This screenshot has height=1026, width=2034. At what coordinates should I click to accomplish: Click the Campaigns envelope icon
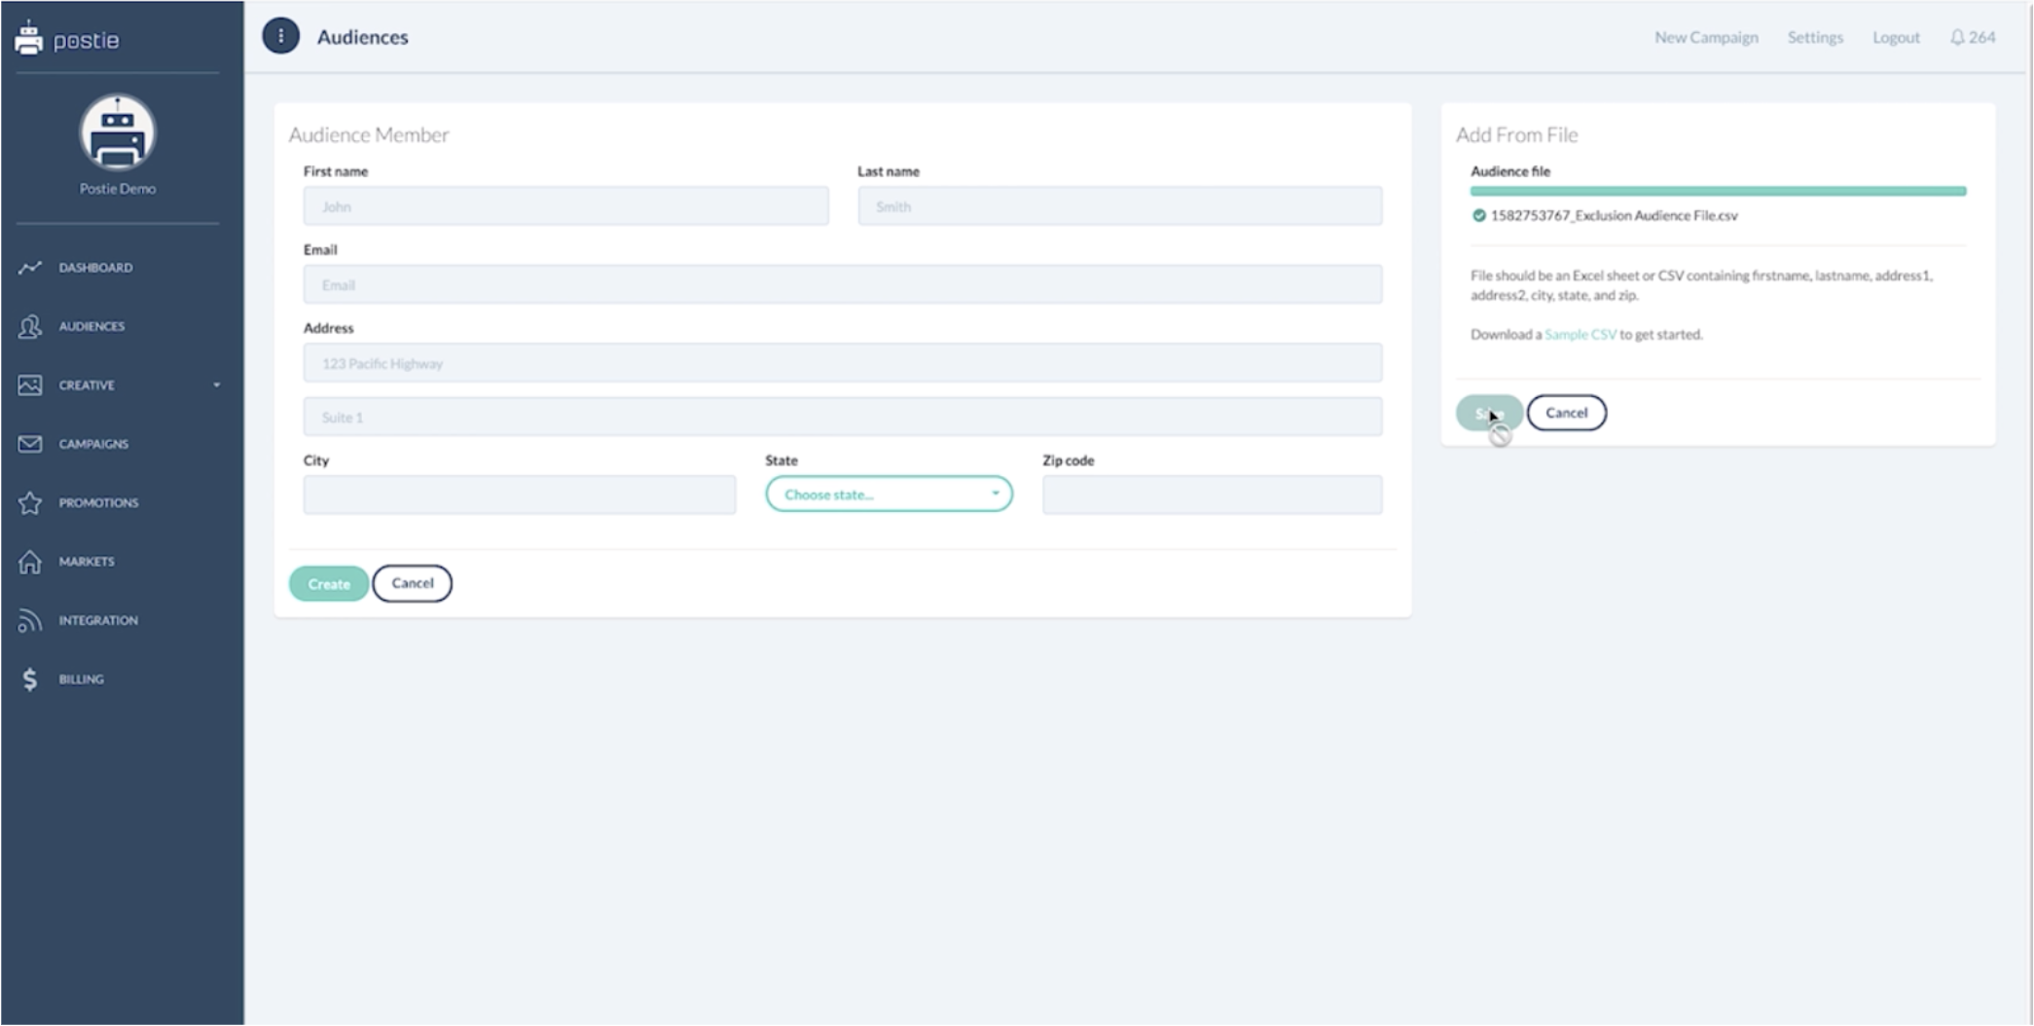(30, 444)
